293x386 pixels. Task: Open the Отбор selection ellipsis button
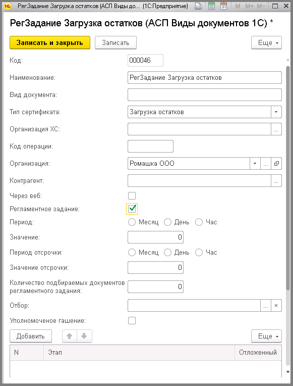[x=265, y=306]
